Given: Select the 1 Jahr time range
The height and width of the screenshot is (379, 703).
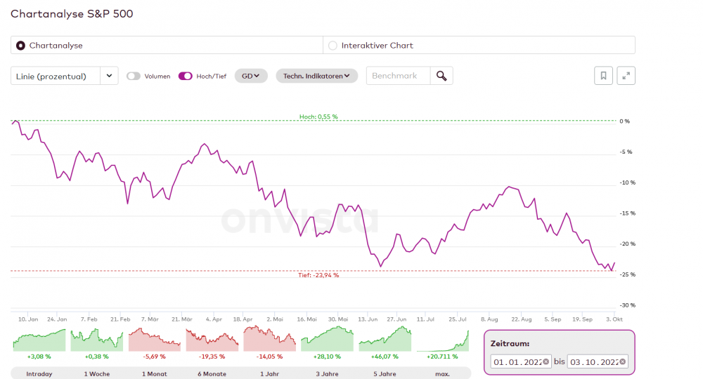Looking at the screenshot, I should click(270, 374).
